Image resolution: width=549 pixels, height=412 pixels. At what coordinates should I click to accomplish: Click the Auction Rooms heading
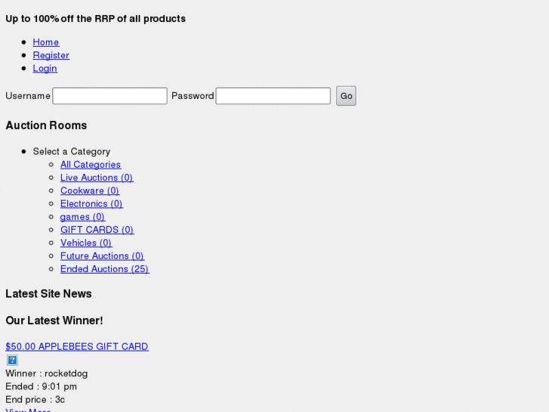coord(46,125)
